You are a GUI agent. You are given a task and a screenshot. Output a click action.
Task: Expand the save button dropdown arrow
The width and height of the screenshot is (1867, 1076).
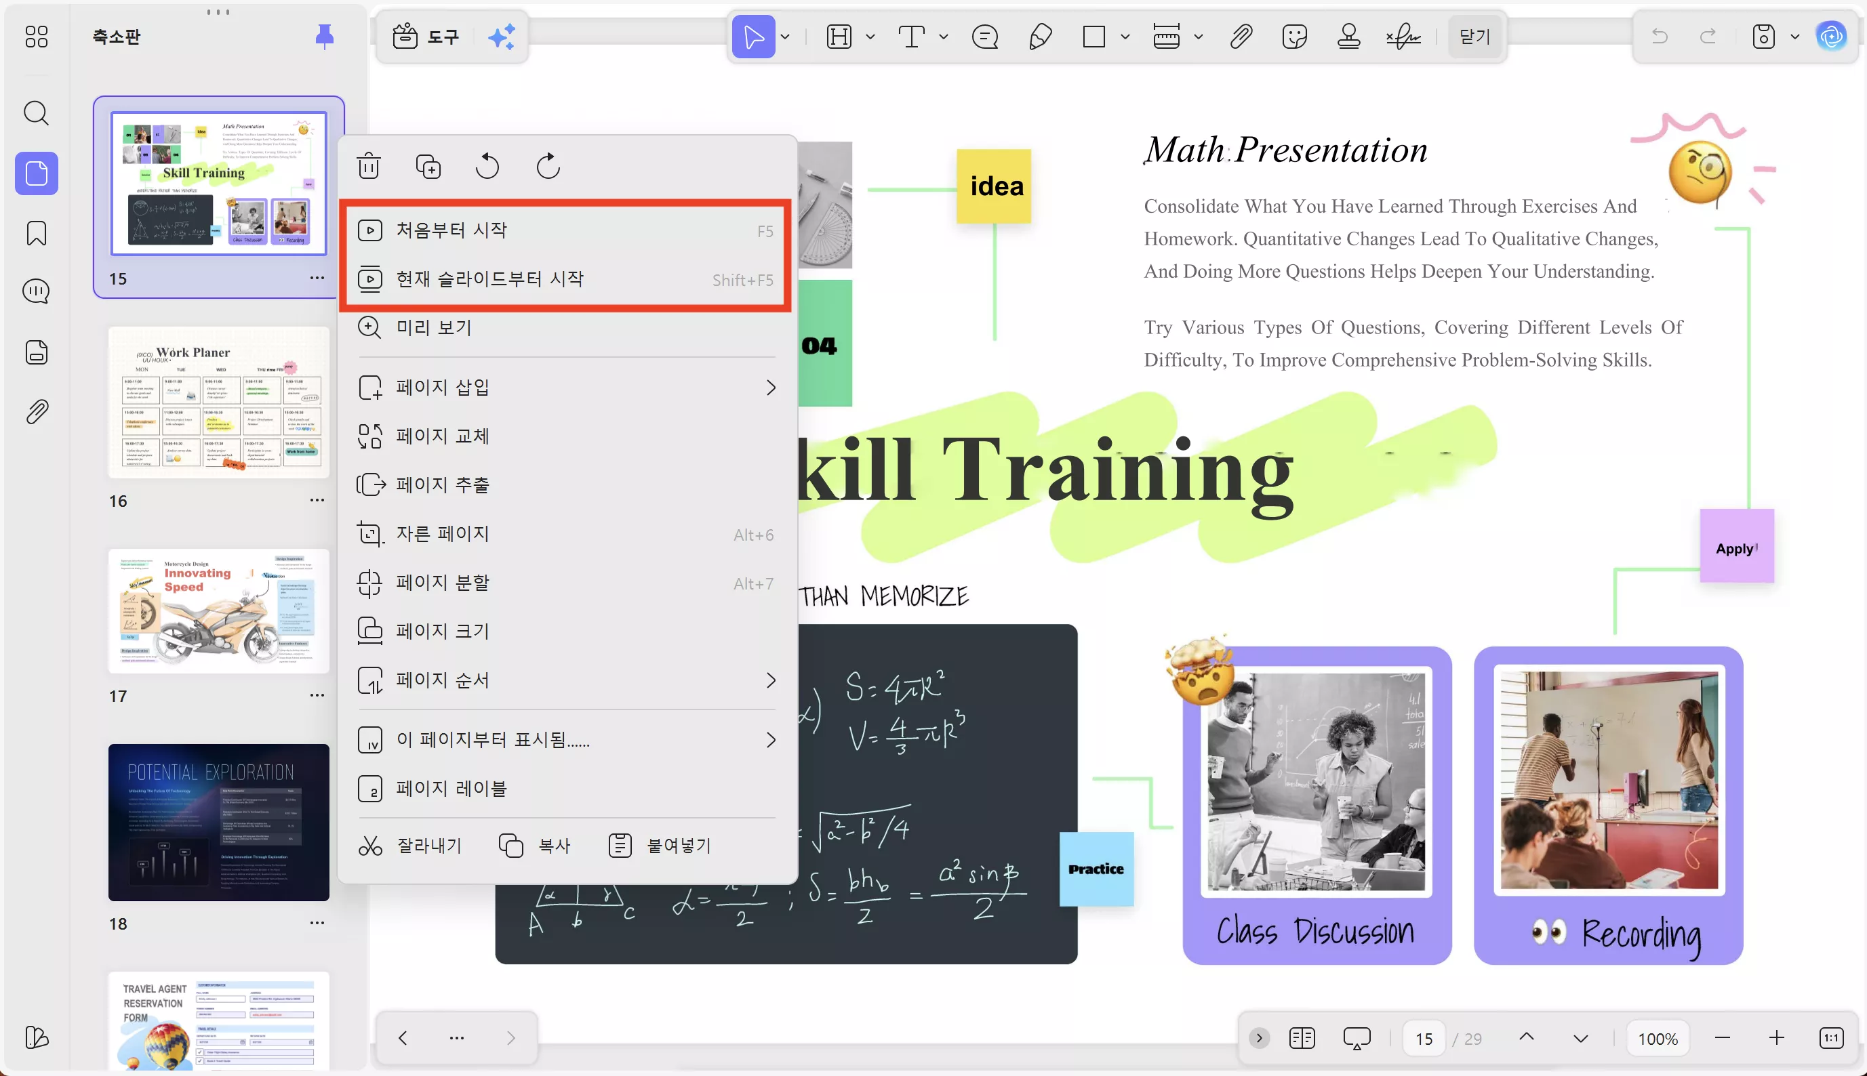1795,36
